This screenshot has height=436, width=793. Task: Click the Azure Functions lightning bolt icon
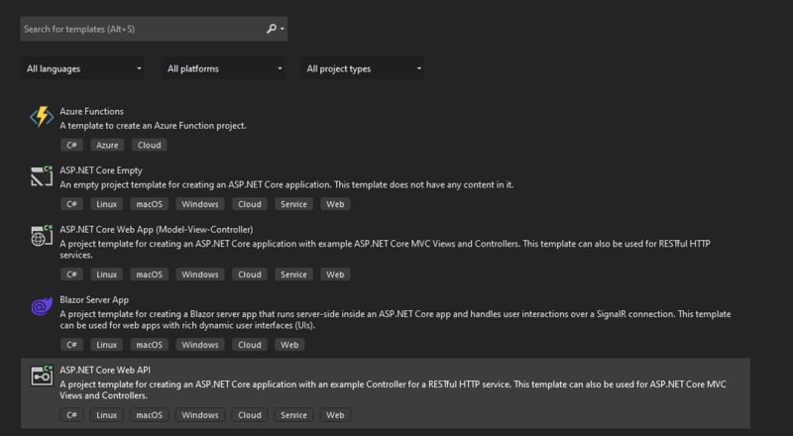pyautogui.click(x=42, y=117)
